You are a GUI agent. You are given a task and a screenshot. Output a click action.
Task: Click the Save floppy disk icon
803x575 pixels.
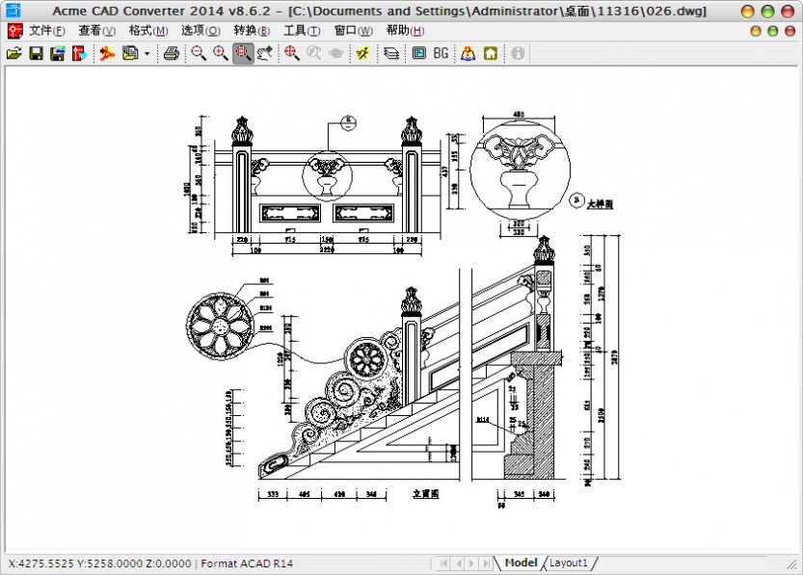point(36,53)
